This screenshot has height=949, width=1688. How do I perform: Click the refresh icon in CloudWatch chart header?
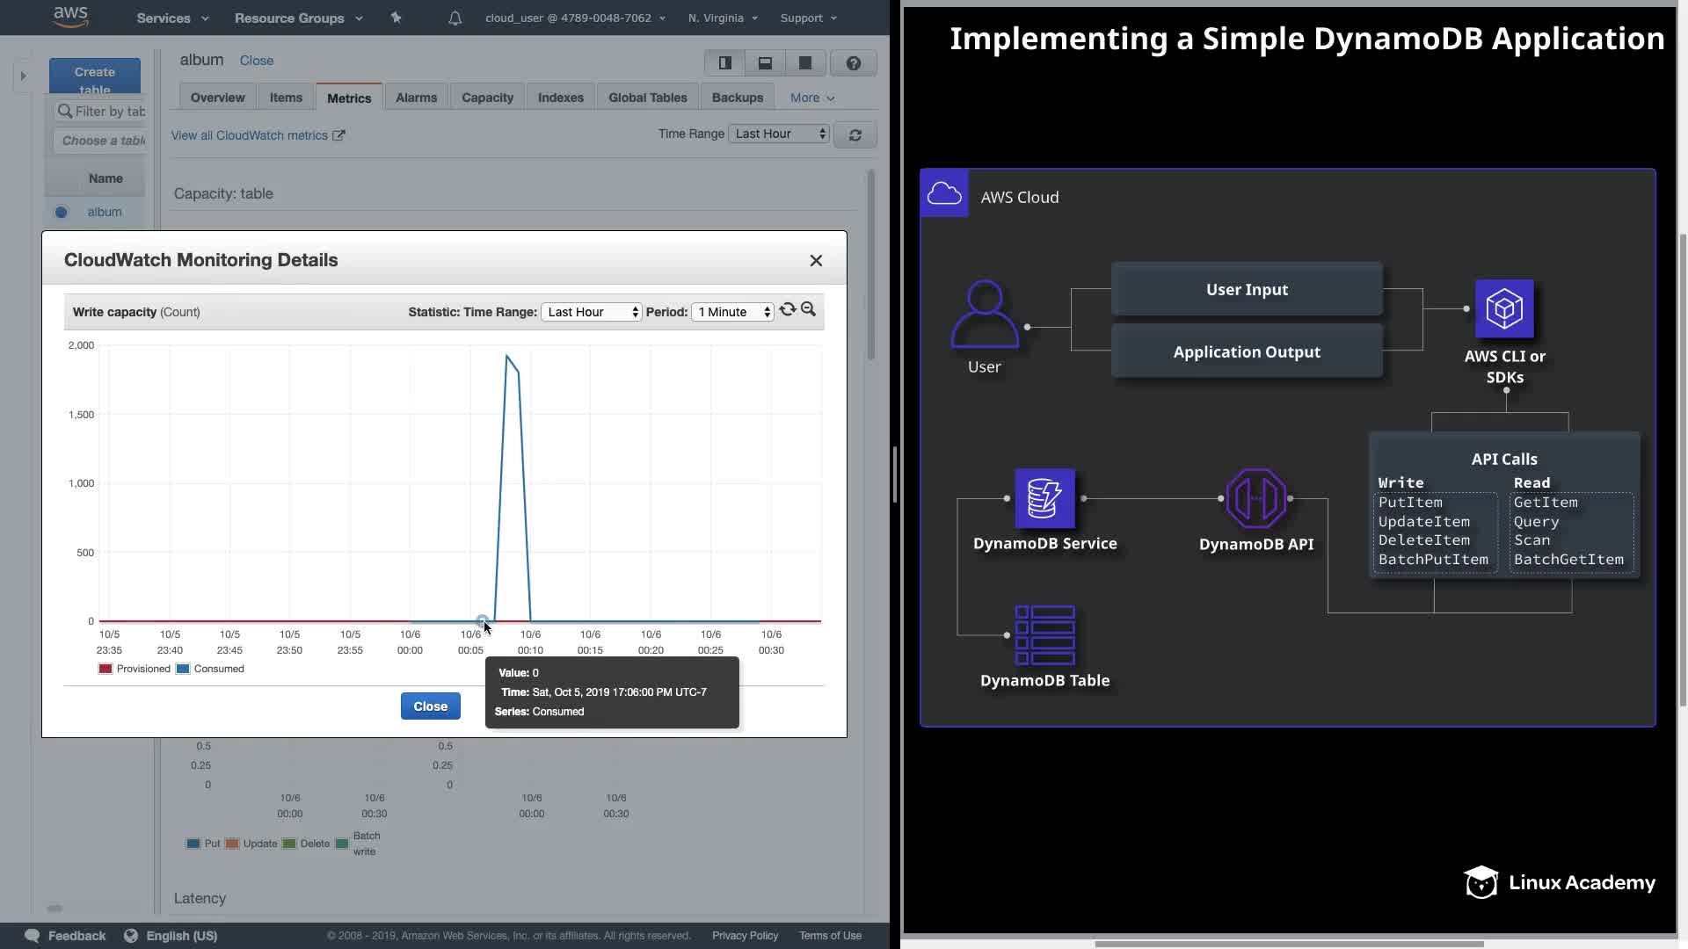tap(788, 309)
